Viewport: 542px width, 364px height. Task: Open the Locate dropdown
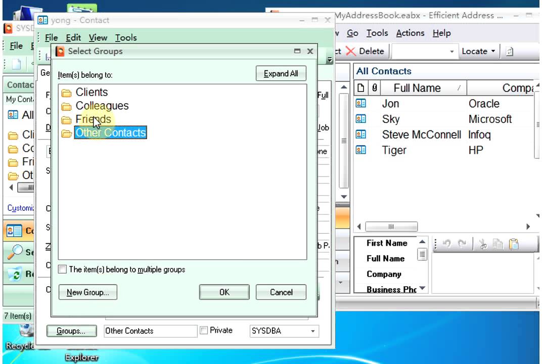coord(478,51)
